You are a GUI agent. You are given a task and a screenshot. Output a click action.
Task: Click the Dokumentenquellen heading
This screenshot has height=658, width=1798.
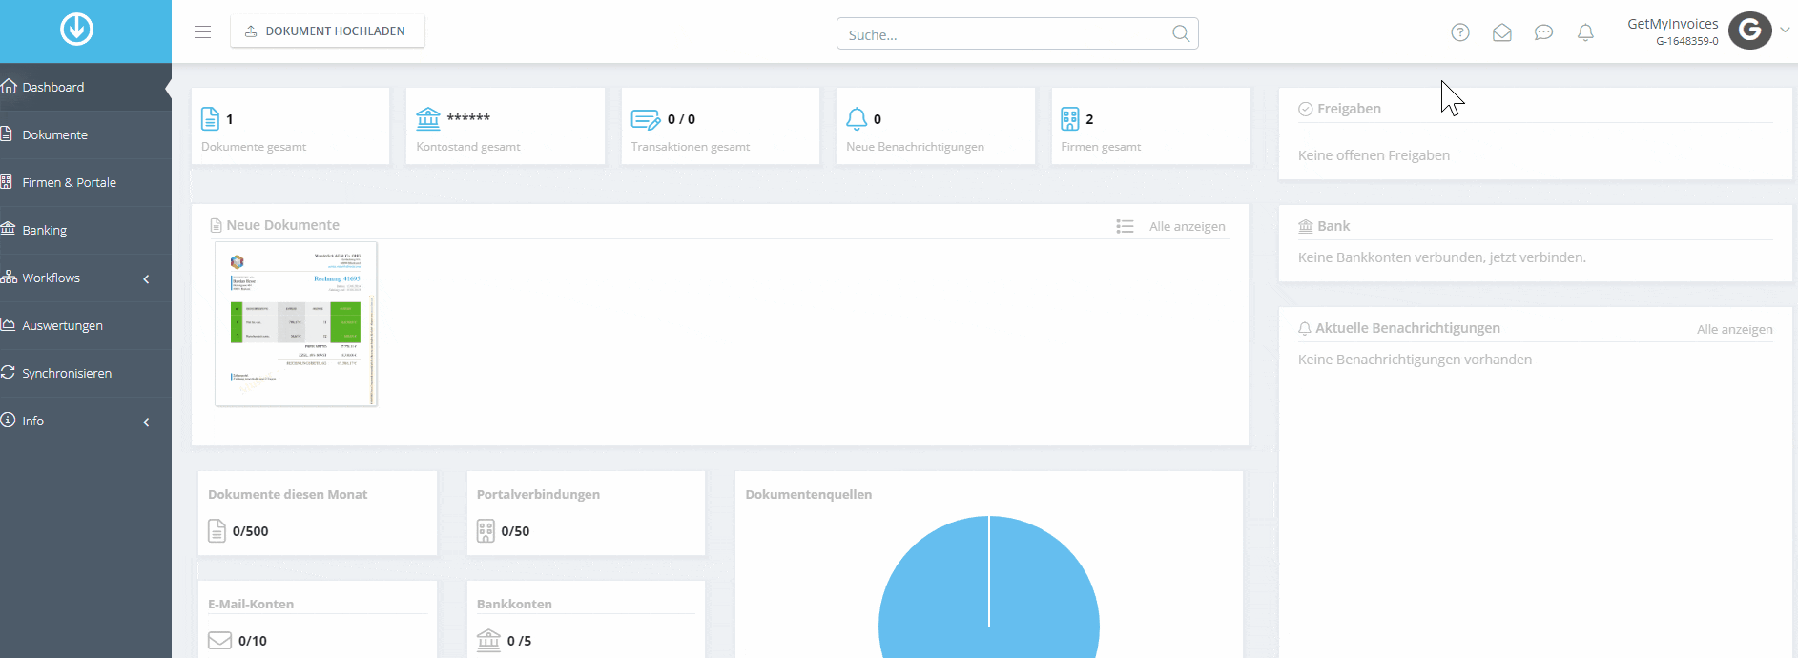pos(808,494)
